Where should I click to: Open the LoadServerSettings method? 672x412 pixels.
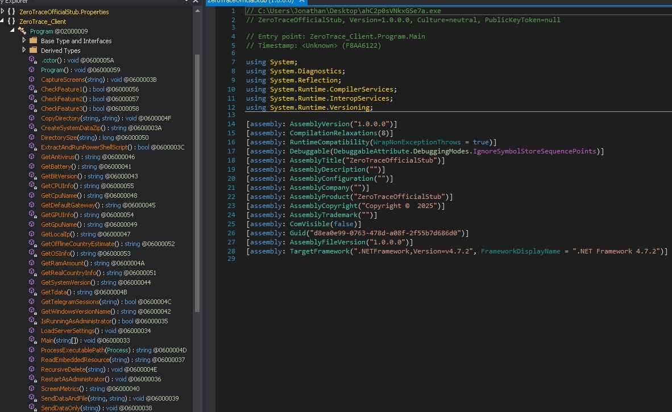point(96,331)
